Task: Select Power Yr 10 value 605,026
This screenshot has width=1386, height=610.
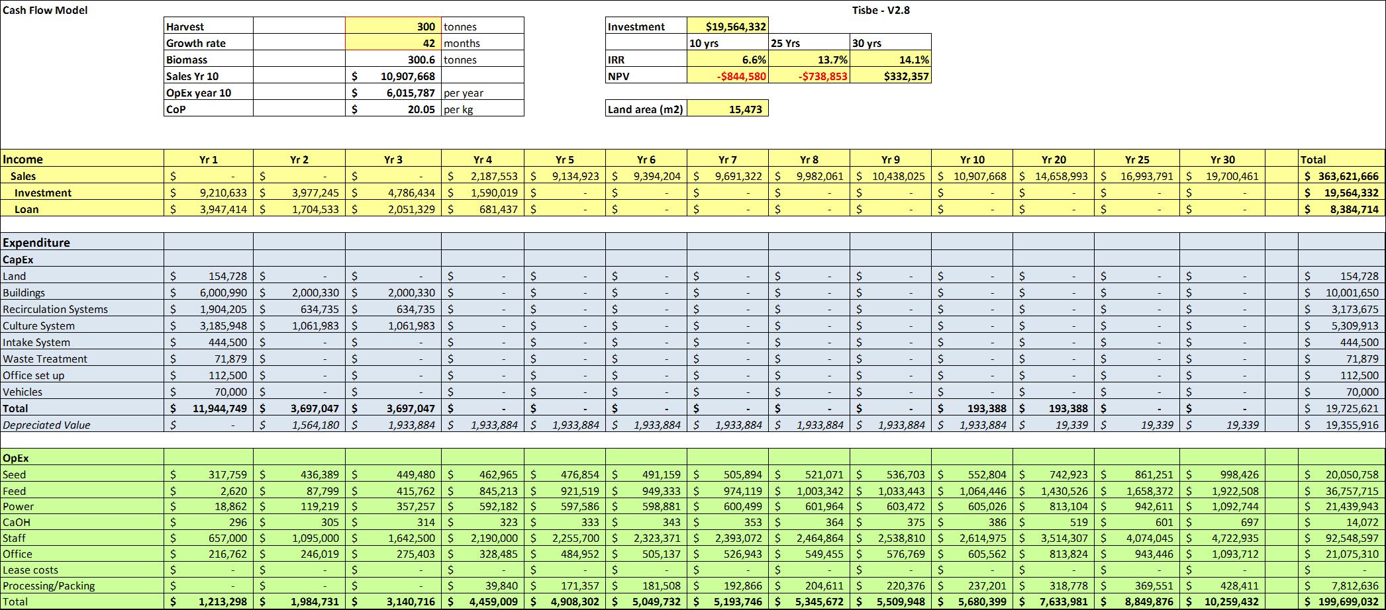Action: click(972, 506)
